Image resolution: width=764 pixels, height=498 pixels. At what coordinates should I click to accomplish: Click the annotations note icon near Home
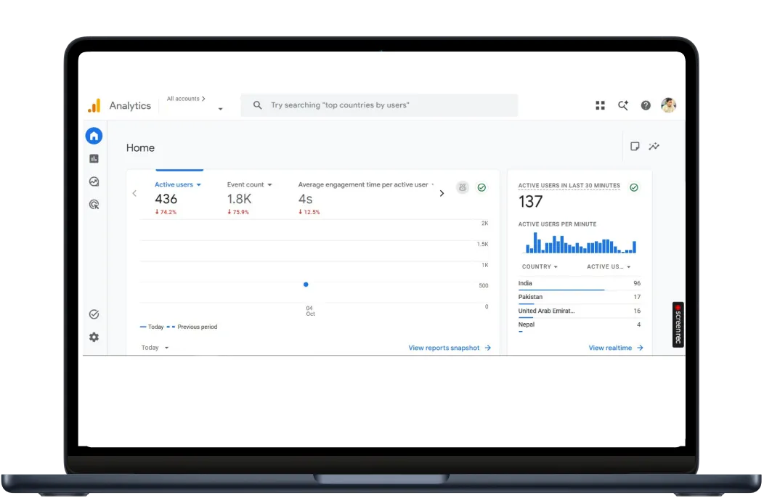tap(635, 146)
